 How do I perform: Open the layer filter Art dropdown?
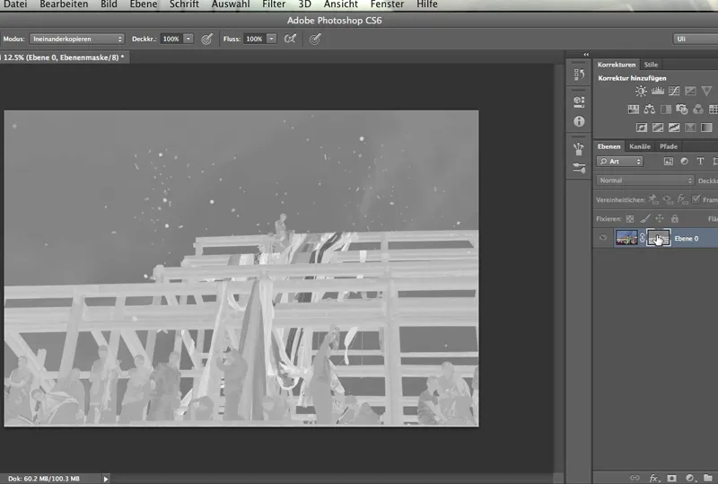[620, 162]
